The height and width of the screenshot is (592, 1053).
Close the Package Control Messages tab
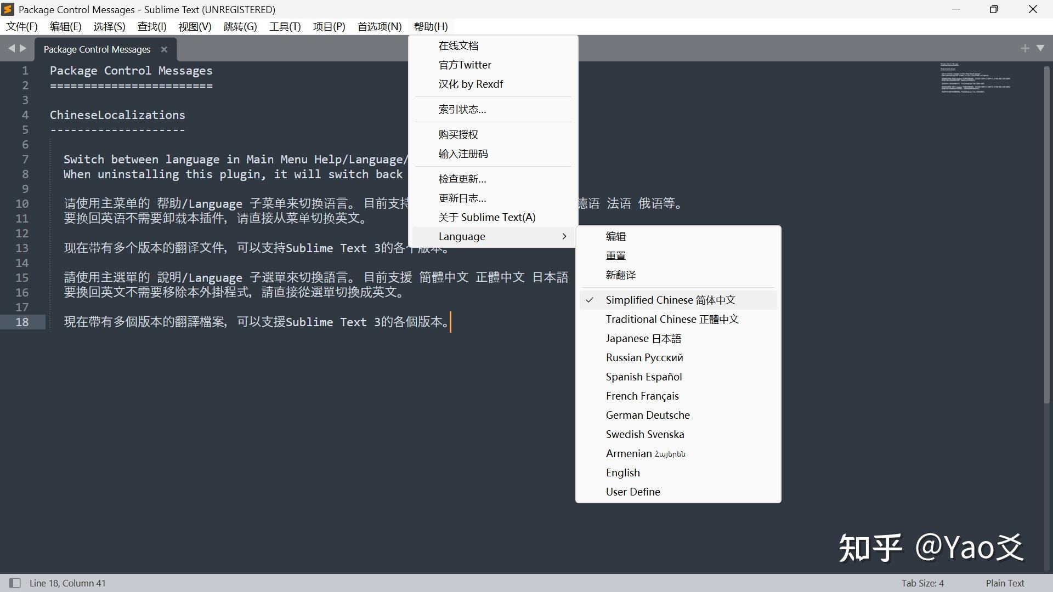click(163, 49)
